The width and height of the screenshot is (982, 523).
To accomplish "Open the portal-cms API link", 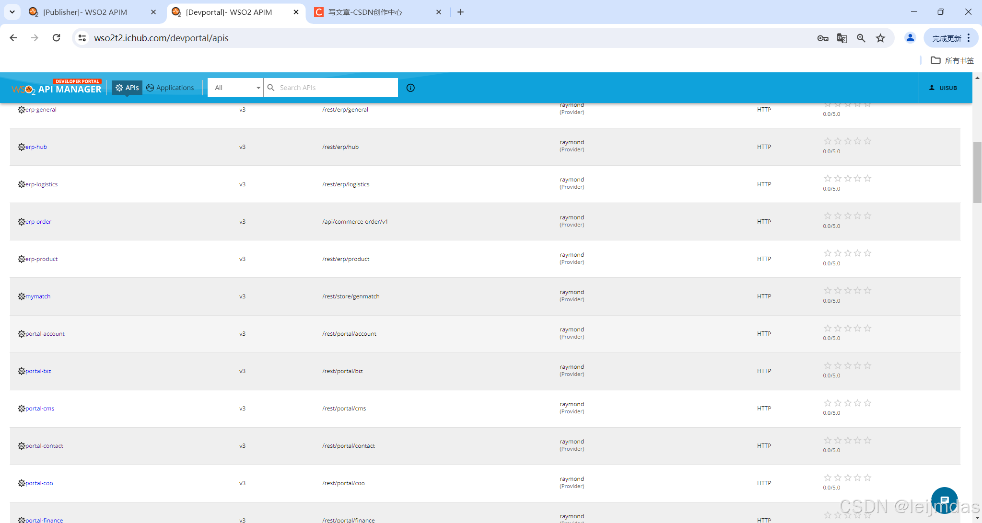I will click(40, 409).
